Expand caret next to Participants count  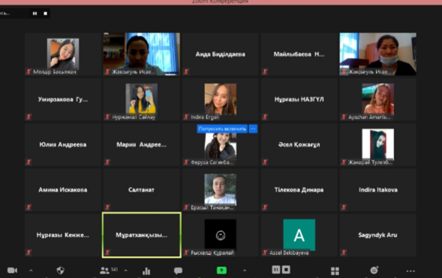click(126, 271)
